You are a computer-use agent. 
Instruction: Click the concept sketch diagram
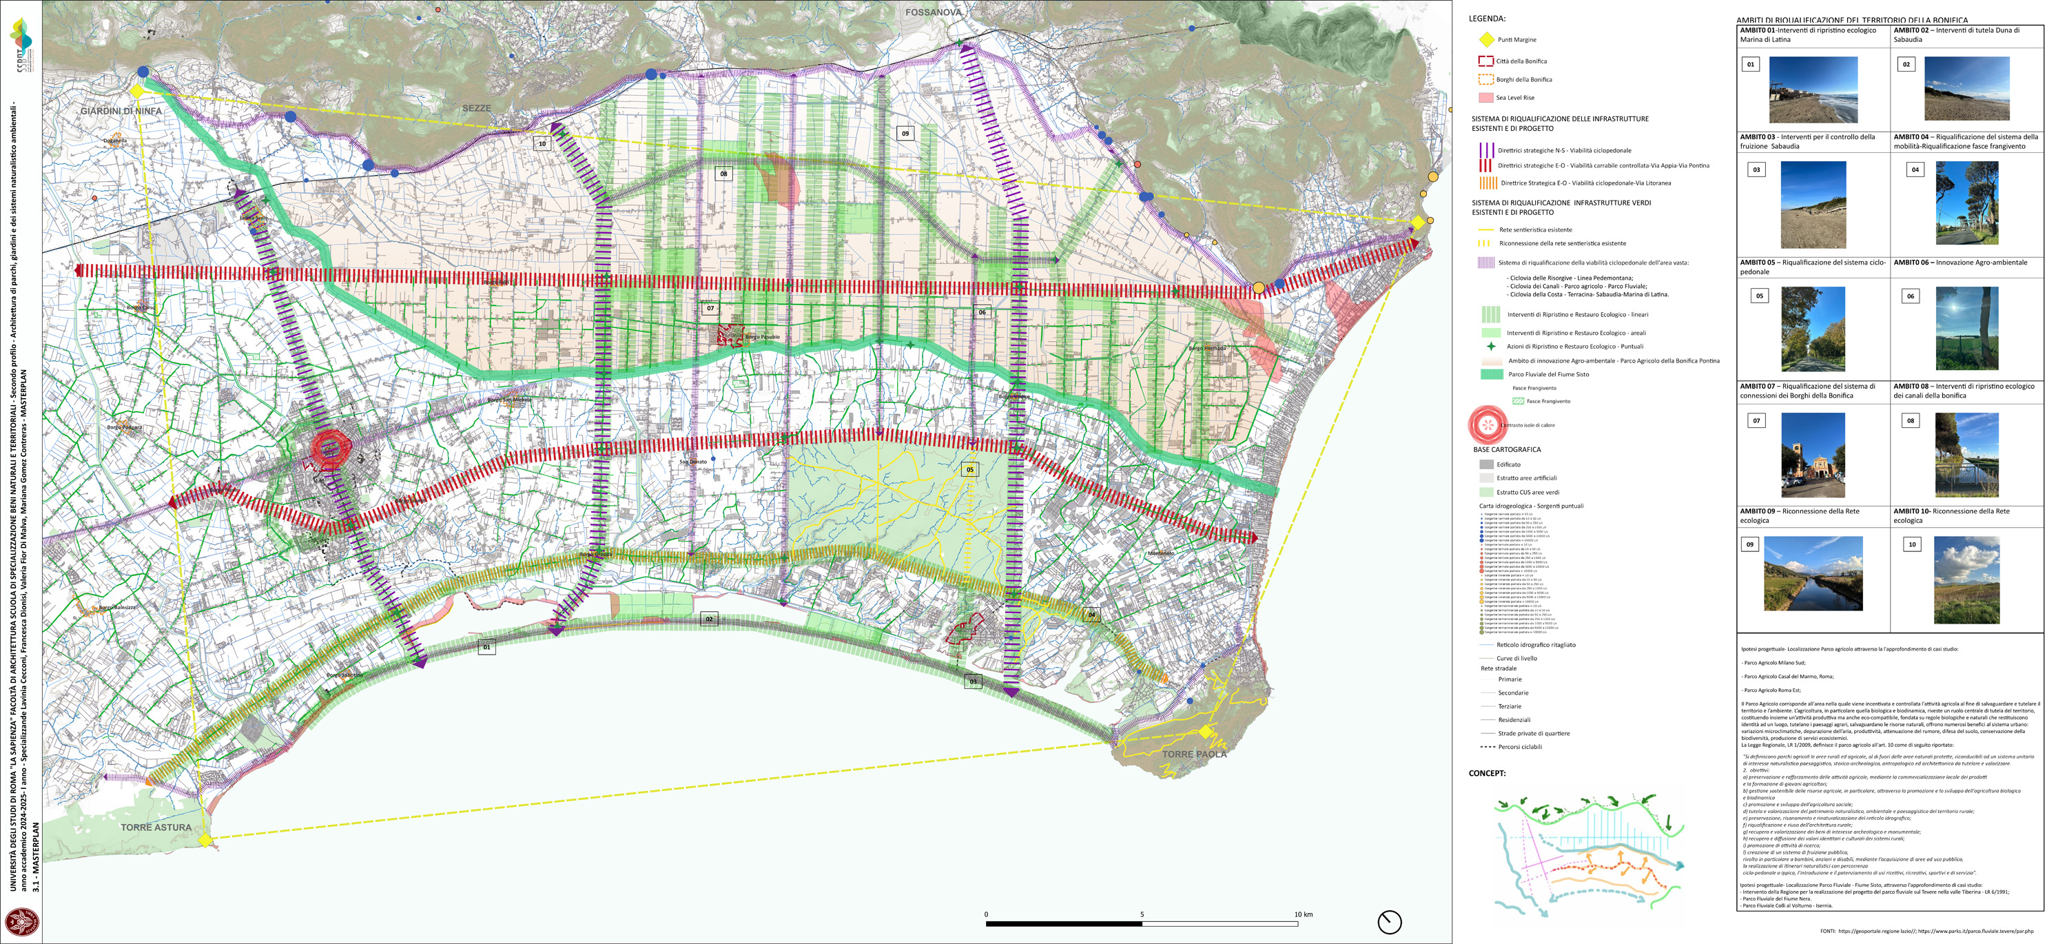pos(1590,854)
